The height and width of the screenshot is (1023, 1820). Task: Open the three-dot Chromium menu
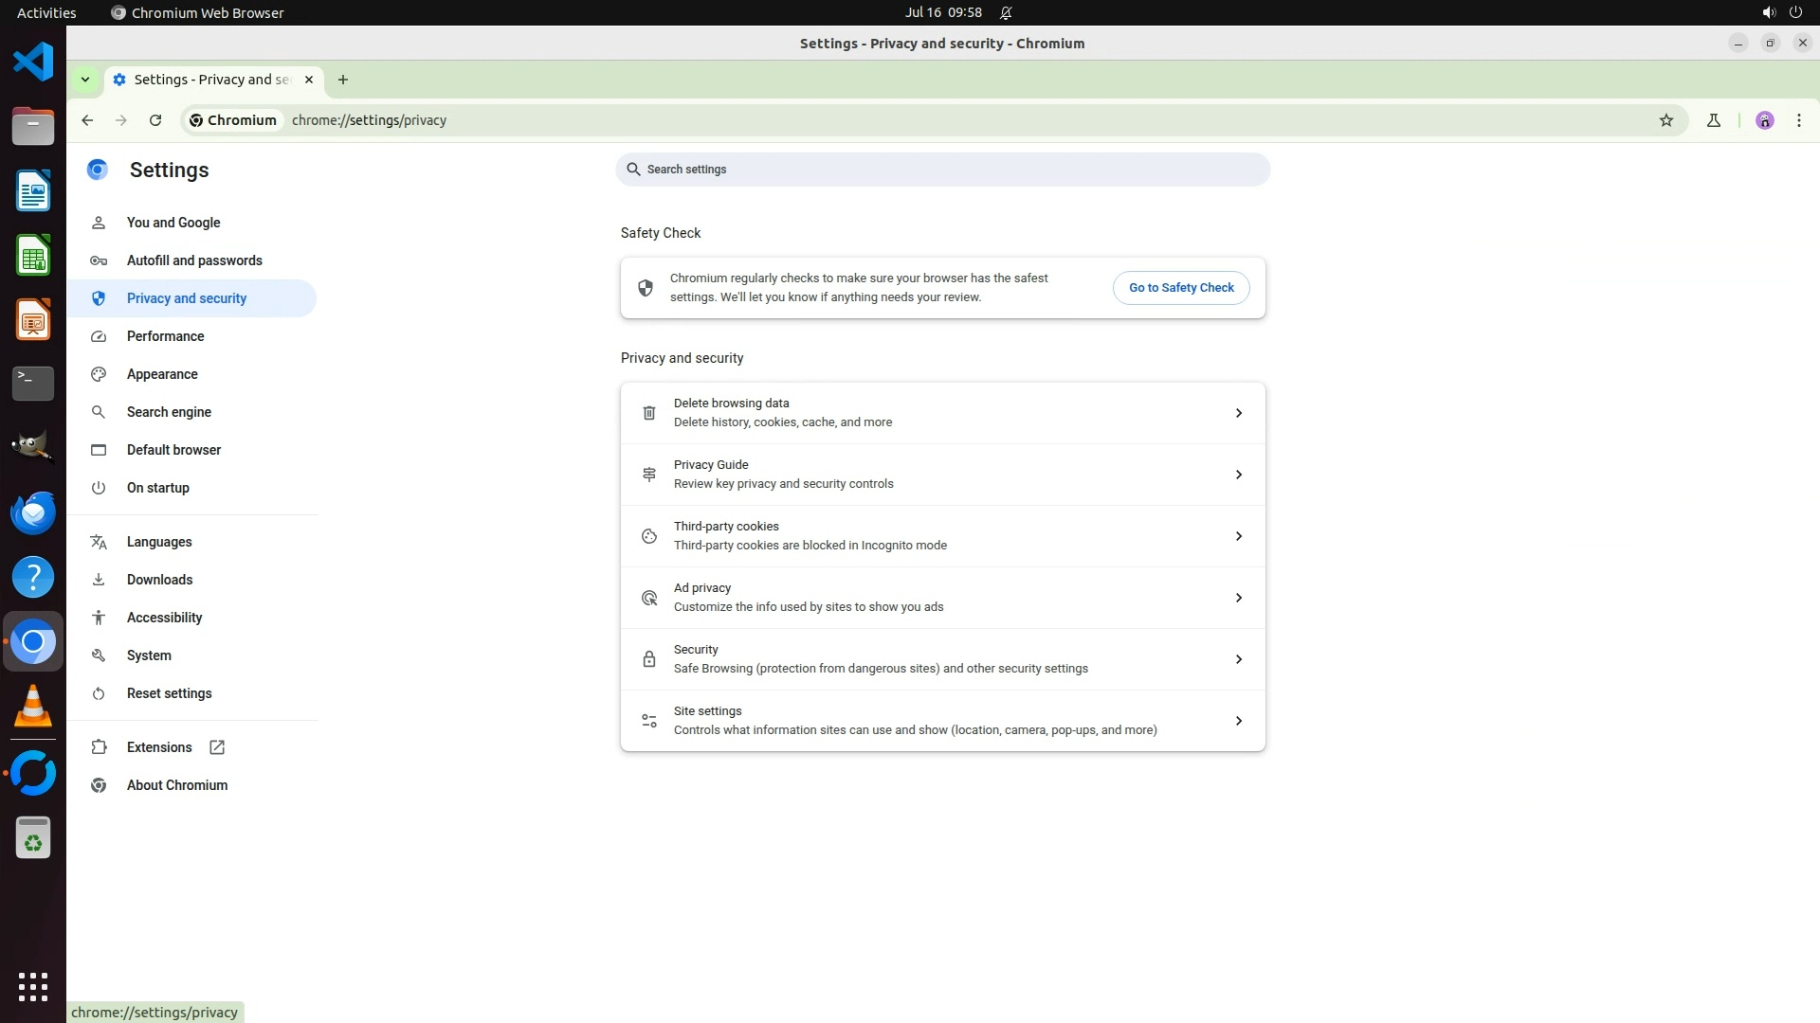[x=1798, y=120]
